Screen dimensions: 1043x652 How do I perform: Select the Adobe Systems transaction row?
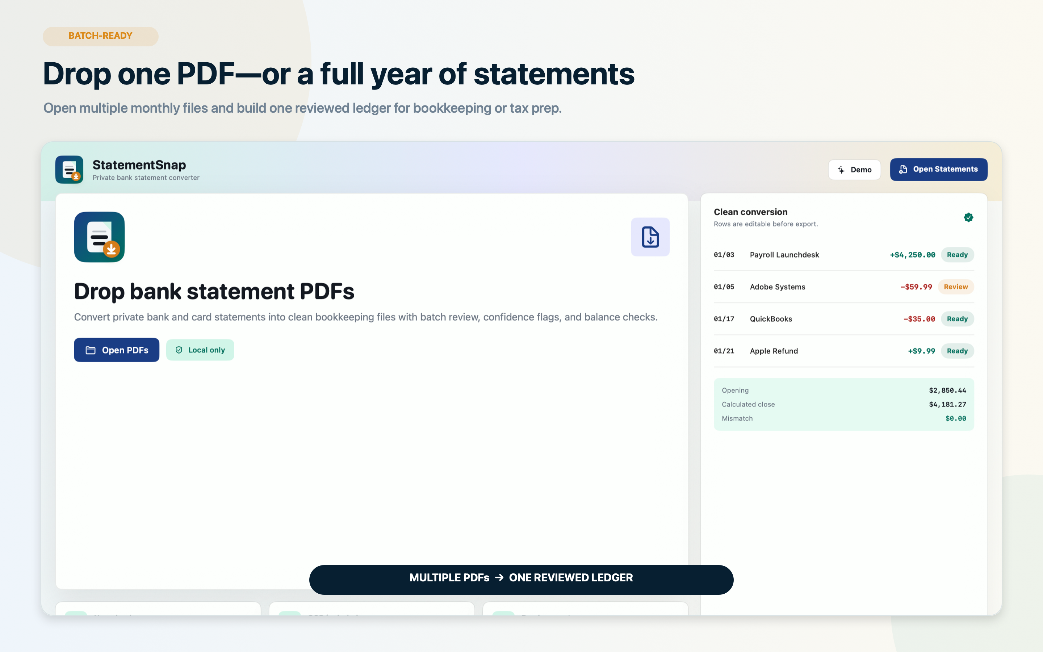click(843, 287)
